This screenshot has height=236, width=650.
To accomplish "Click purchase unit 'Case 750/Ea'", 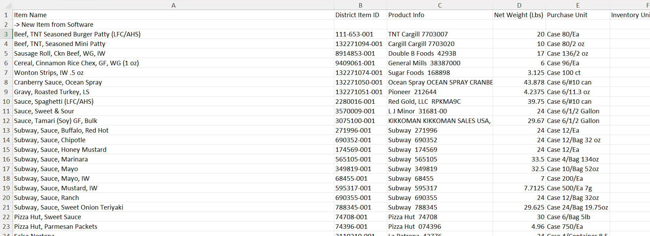I will (578, 226).
